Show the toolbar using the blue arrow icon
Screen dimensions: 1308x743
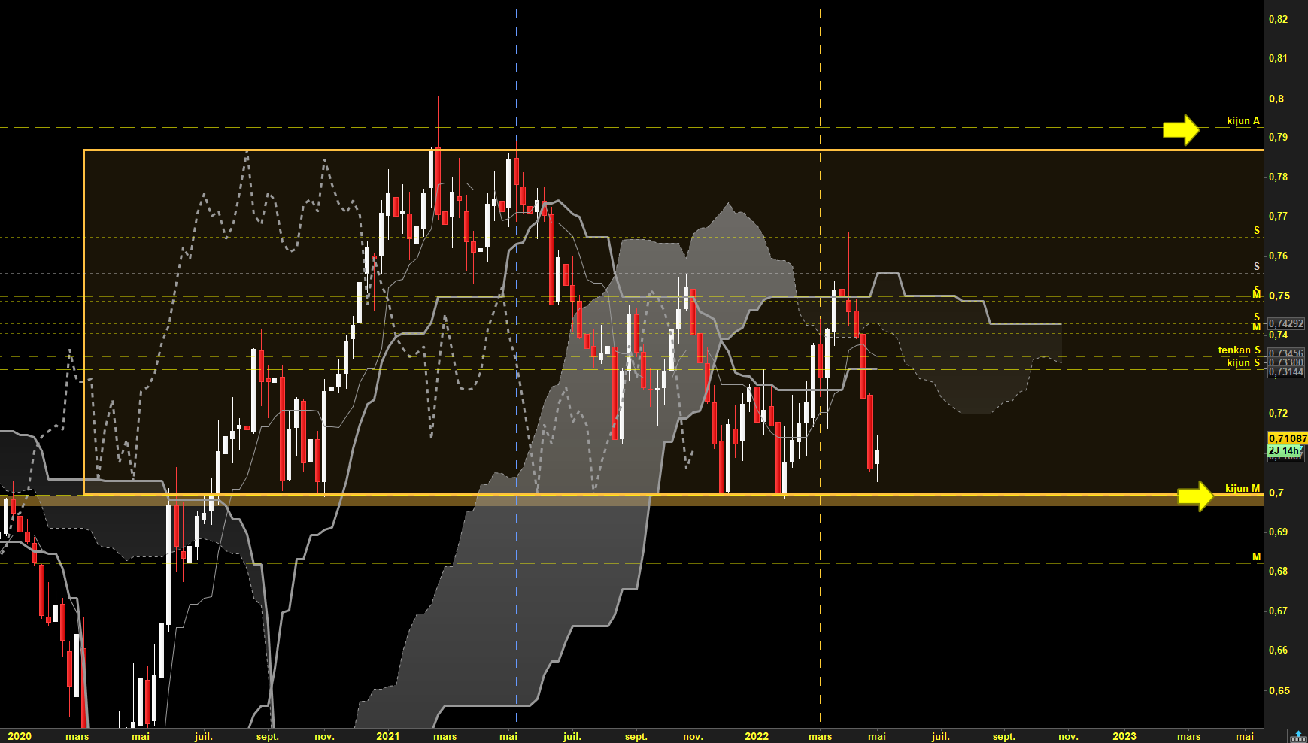[x=1298, y=735]
